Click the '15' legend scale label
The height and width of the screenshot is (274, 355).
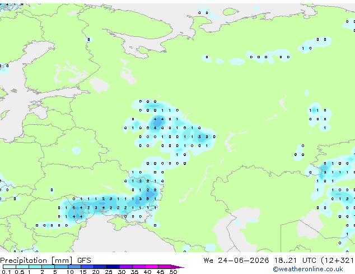(83, 272)
